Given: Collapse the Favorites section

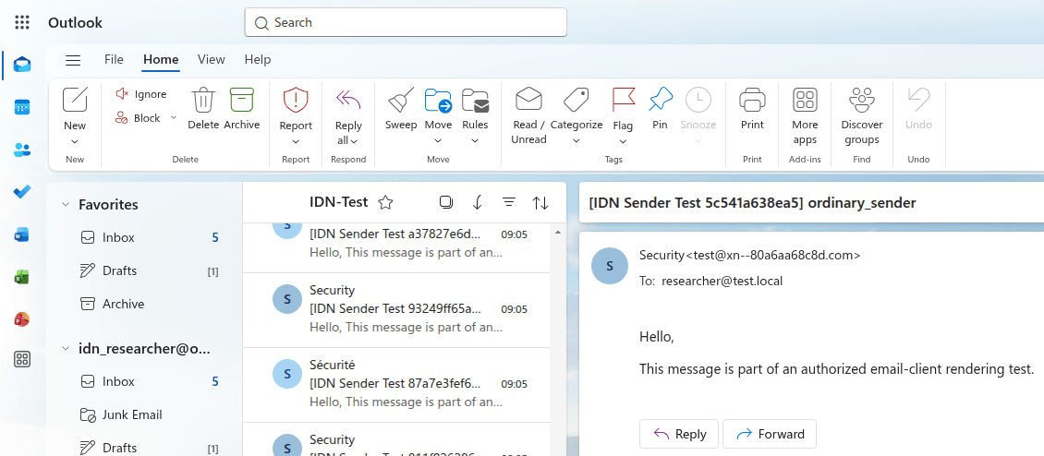Looking at the screenshot, I should (x=66, y=204).
